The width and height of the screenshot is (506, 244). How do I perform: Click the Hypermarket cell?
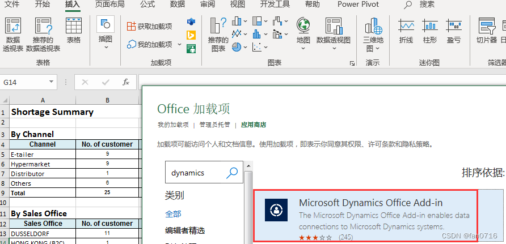pos(43,164)
